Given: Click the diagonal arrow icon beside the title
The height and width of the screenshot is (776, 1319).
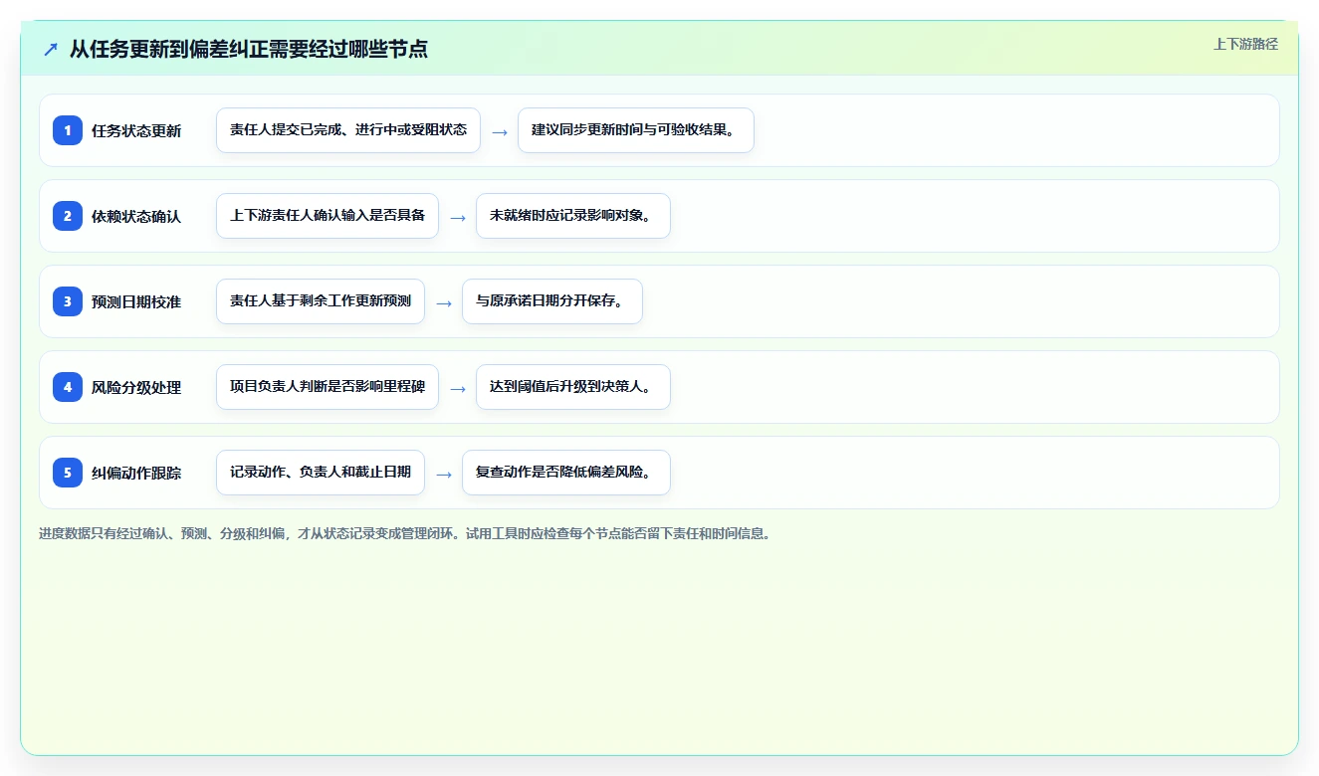Looking at the screenshot, I should coord(50,49).
